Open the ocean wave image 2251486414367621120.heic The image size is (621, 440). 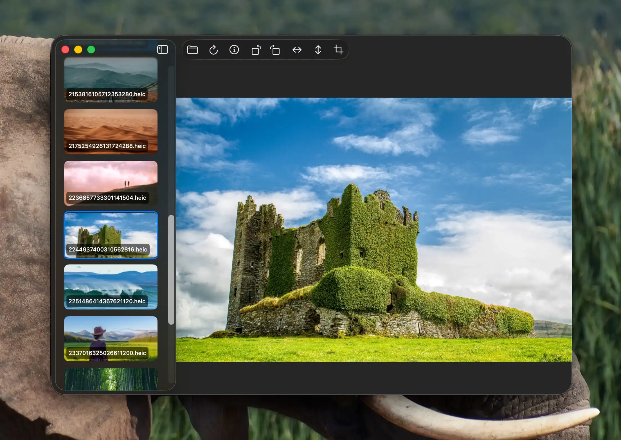(x=111, y=286)
